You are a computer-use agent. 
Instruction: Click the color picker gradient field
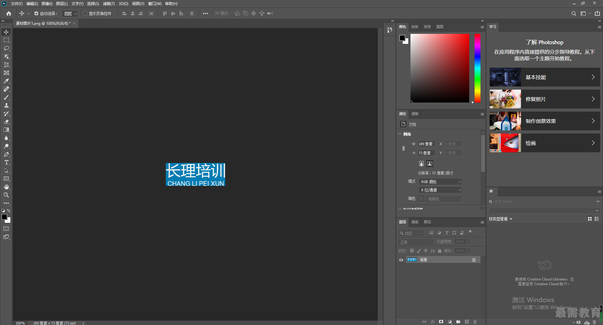[440, 68]
